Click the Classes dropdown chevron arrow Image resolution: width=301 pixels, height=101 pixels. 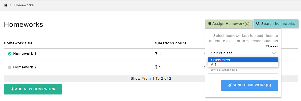tap(274, 53)
